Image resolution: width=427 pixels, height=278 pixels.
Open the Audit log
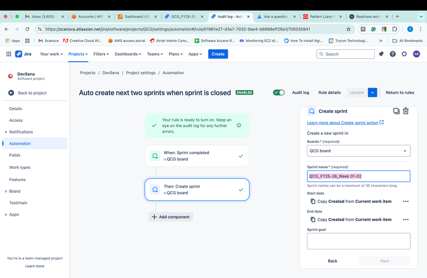[x=300, y=92]
